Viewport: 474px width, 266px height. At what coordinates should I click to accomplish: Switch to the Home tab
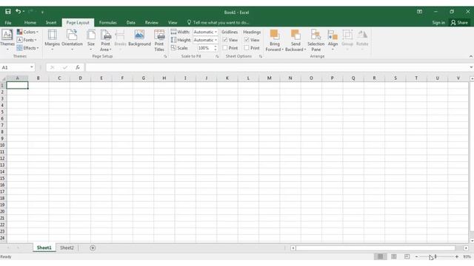click(30, 23)
